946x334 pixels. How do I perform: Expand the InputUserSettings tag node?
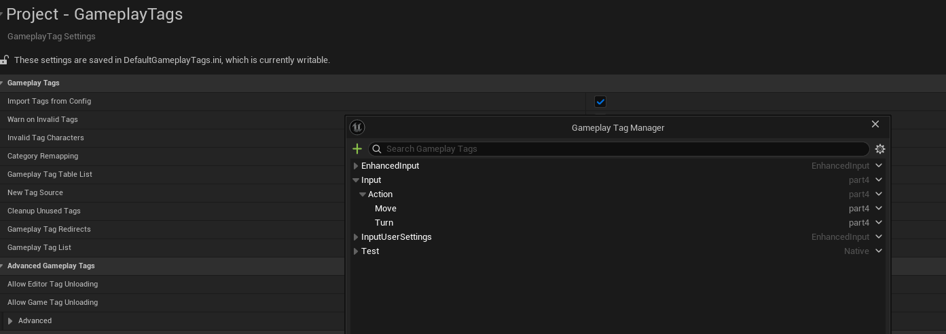click(356, 237)
